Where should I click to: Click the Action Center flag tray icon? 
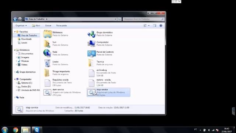[217, 130]
